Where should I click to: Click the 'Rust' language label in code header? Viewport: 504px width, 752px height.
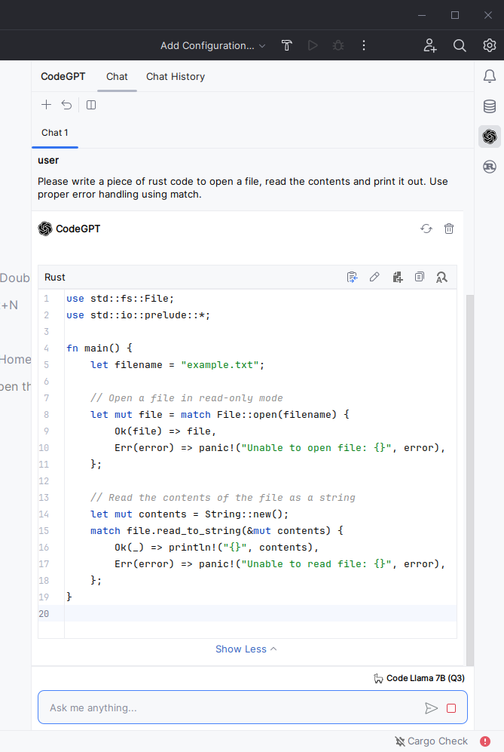tap(54, 278)
